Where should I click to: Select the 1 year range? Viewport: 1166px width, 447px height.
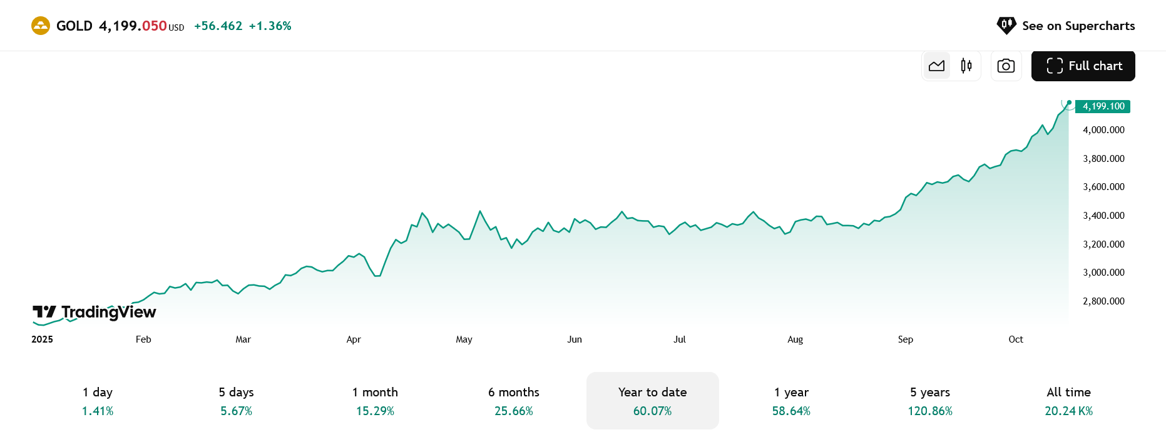[791, 401]
